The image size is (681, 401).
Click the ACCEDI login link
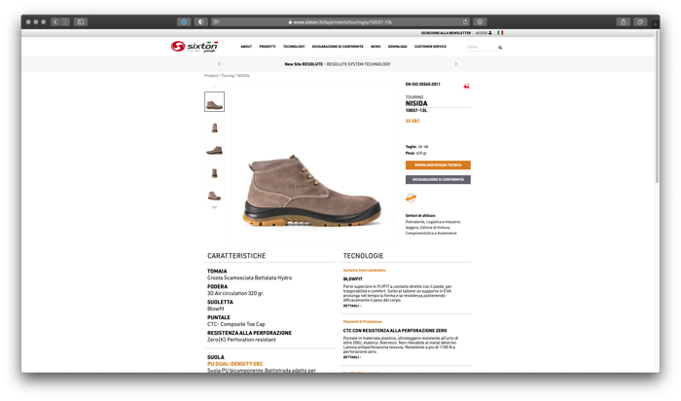coord(483,32)
